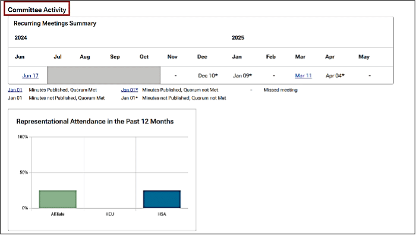Click the Missed meeting legend text
Screen dimensions: 416x235
[281, 90]
